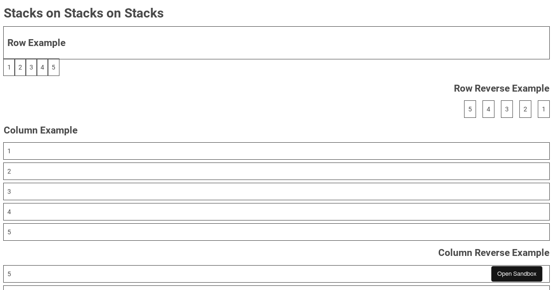Click box 5 in the Row Reverse Example
Viewport: 553px width, 290px height.
[x=470, y=109]
